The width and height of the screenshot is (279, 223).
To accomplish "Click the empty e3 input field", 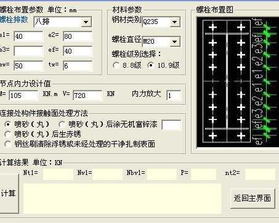I will (28, 51).
